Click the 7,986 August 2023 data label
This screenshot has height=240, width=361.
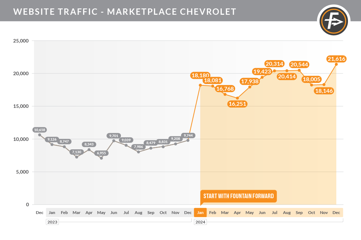(138, 147)
